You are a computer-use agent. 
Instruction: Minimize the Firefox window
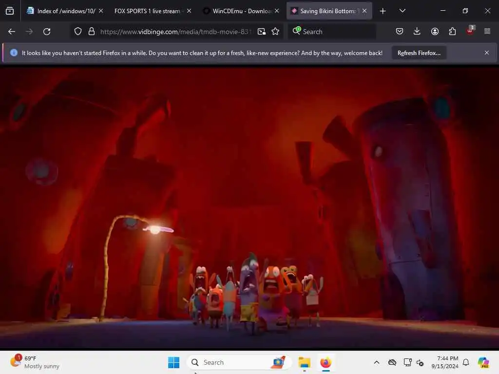[442, 11]
